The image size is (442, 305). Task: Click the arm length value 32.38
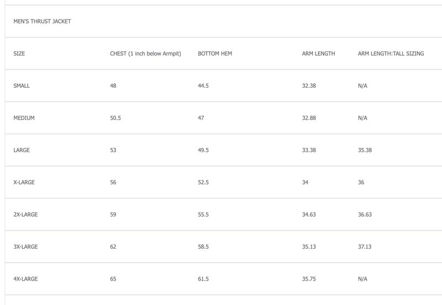pos(309,86)
